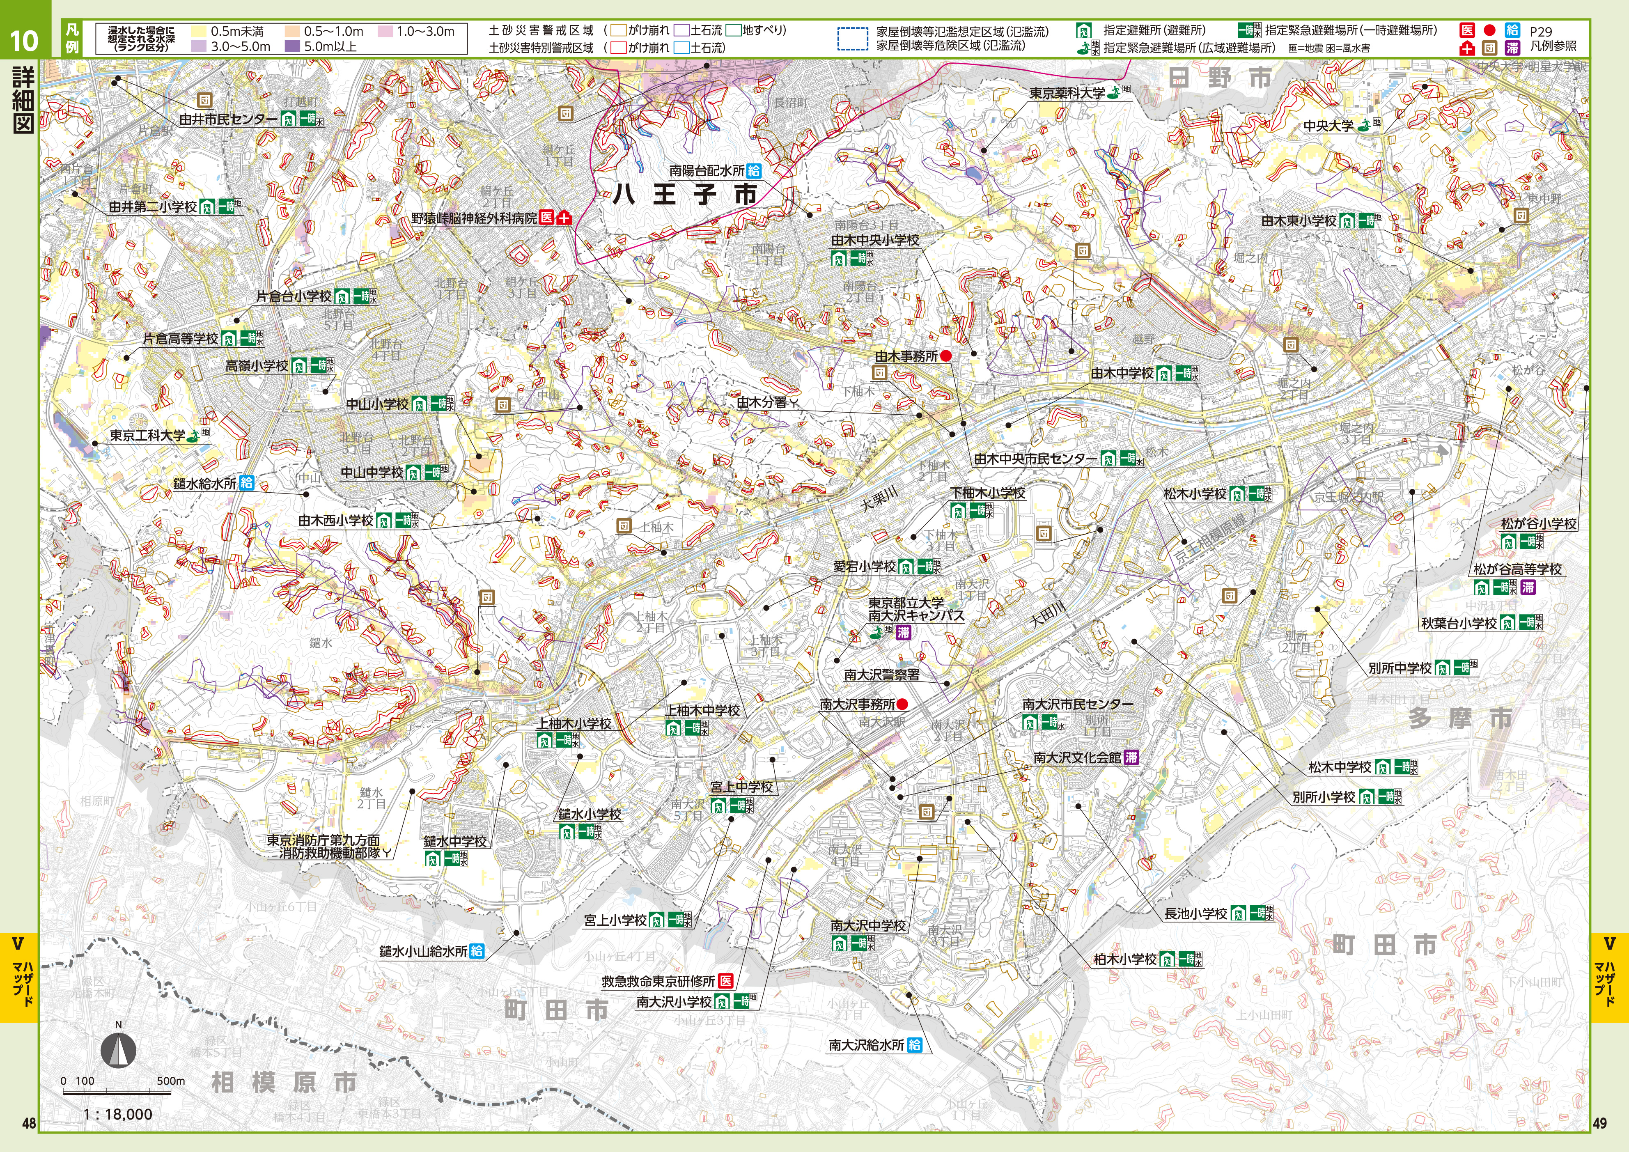Click the orange 0.5~1.0m legend swatch
Screen dimensions: 1629x1152
[x=291, y=31]
